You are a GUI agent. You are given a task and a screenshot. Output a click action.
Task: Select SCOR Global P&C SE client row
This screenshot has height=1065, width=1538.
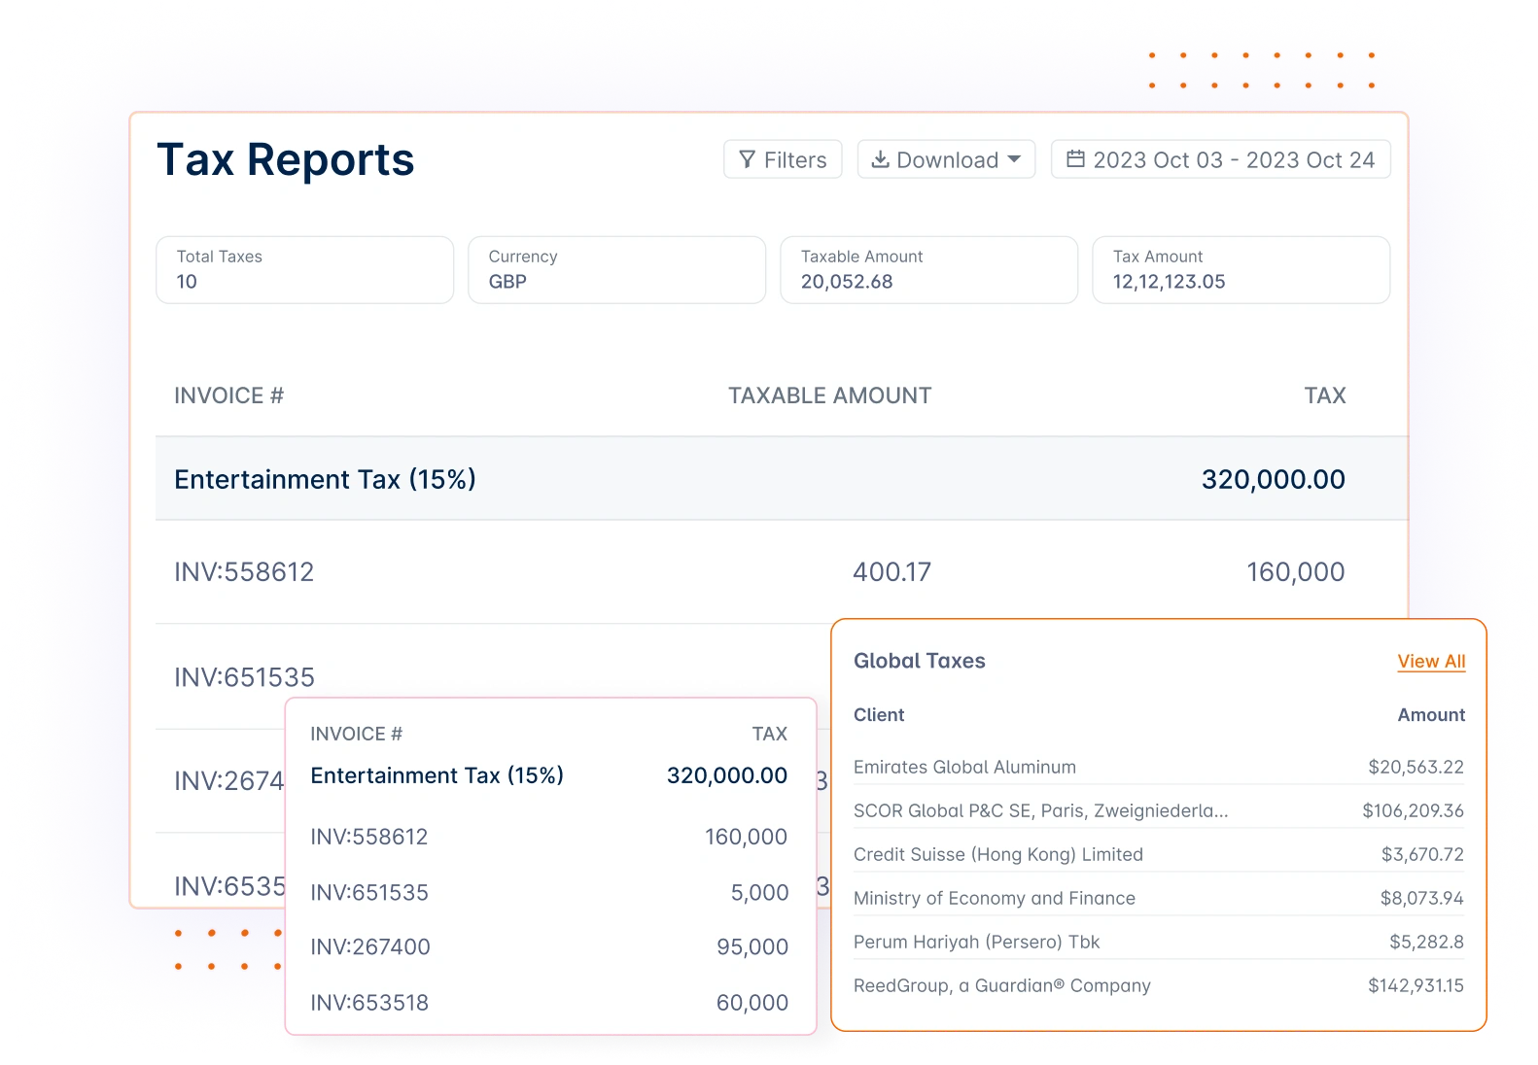1159,810
